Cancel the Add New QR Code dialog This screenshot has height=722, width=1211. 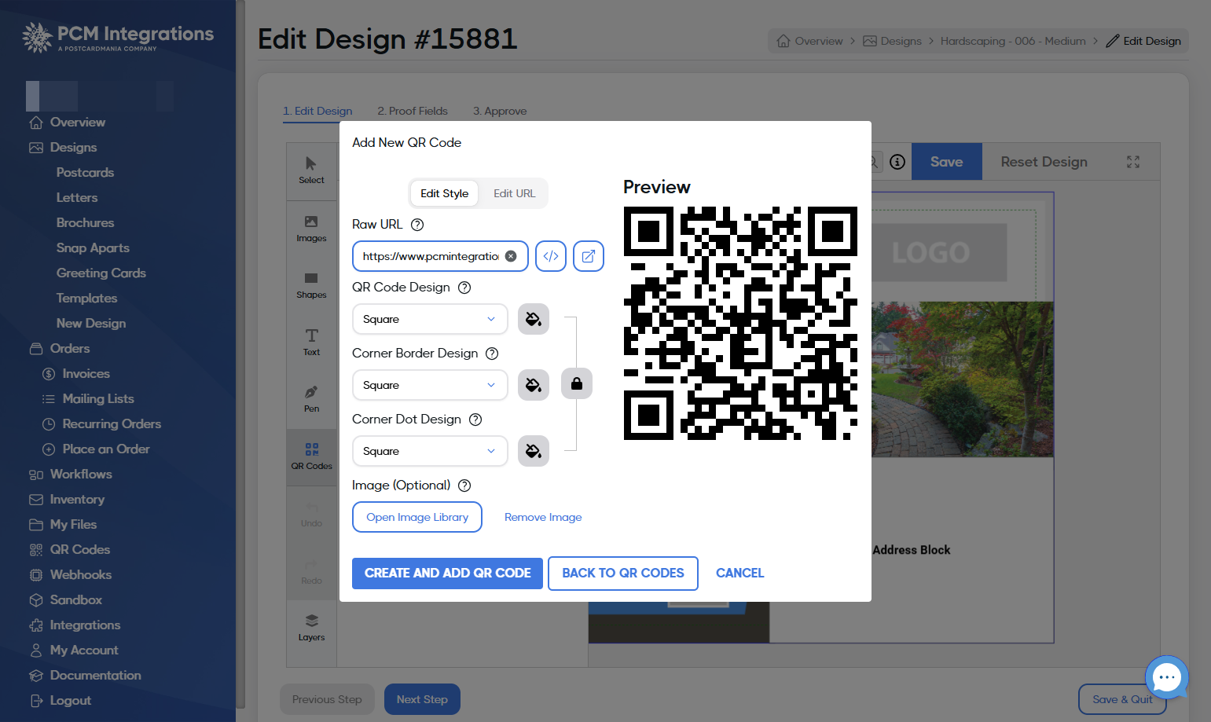pyautogui.click(x=739, y=574)
